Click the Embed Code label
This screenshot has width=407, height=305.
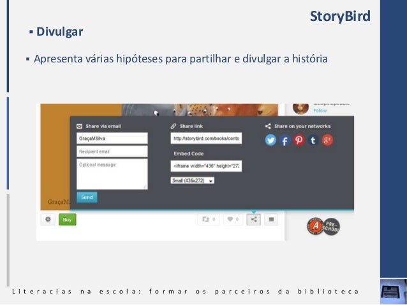coord(189,153)
